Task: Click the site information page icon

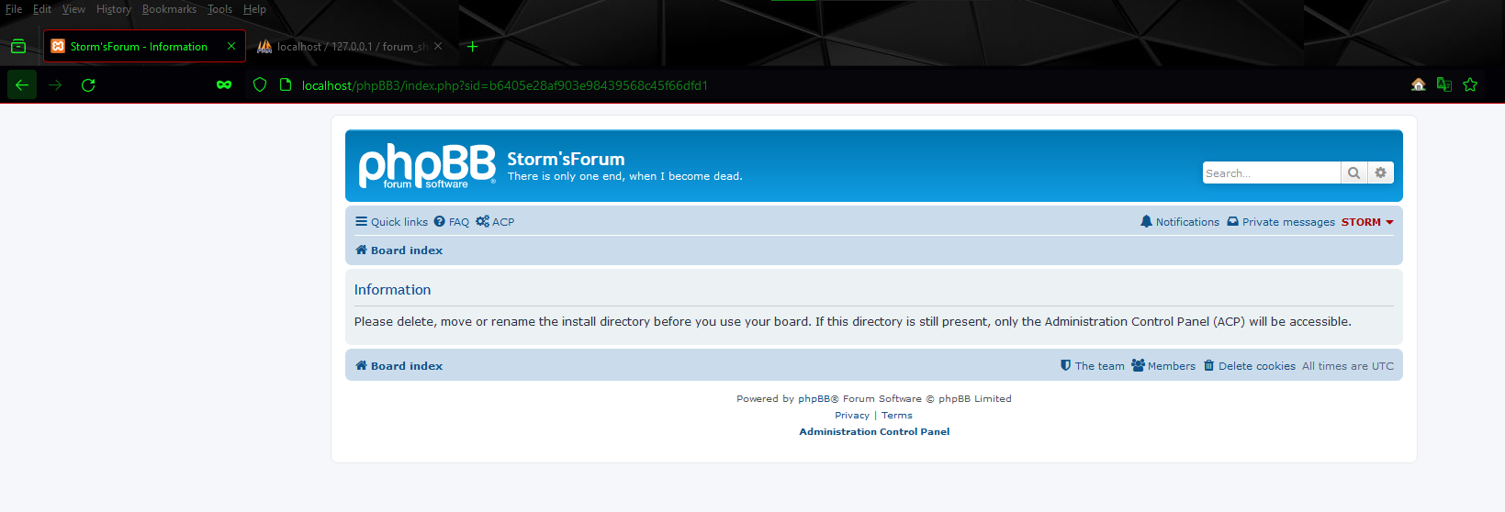Action: [x=286, y=84]
